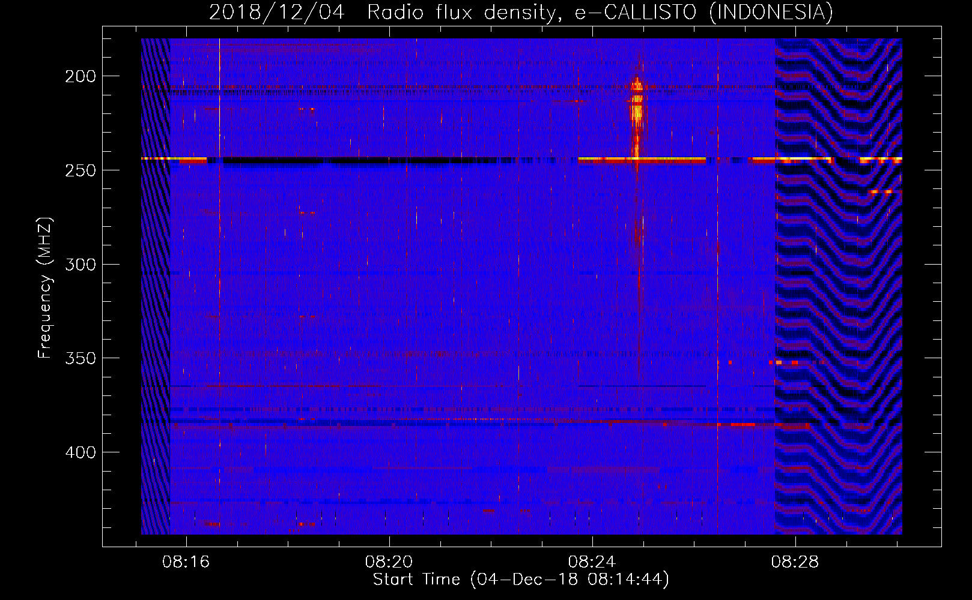Screen dimensions: 972x600
Task: Click the wavy interference pattern after 08:28
Action: point(839,286)
